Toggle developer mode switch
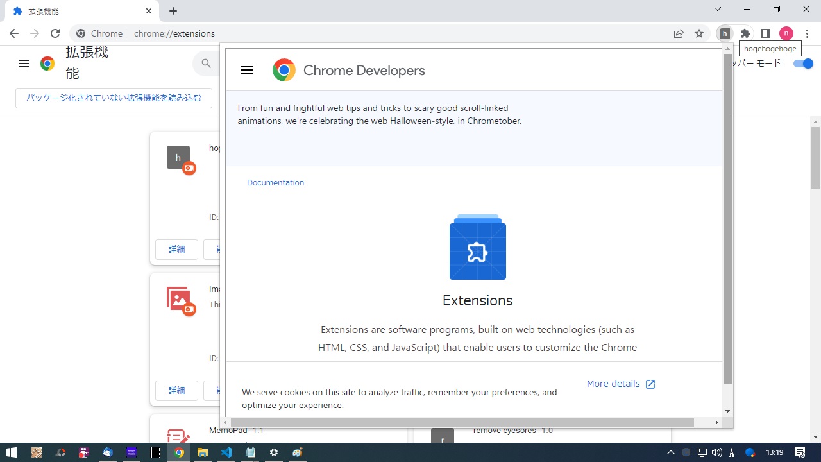The width and height of the screenshot is (821, 462). (x=803, y=64)
